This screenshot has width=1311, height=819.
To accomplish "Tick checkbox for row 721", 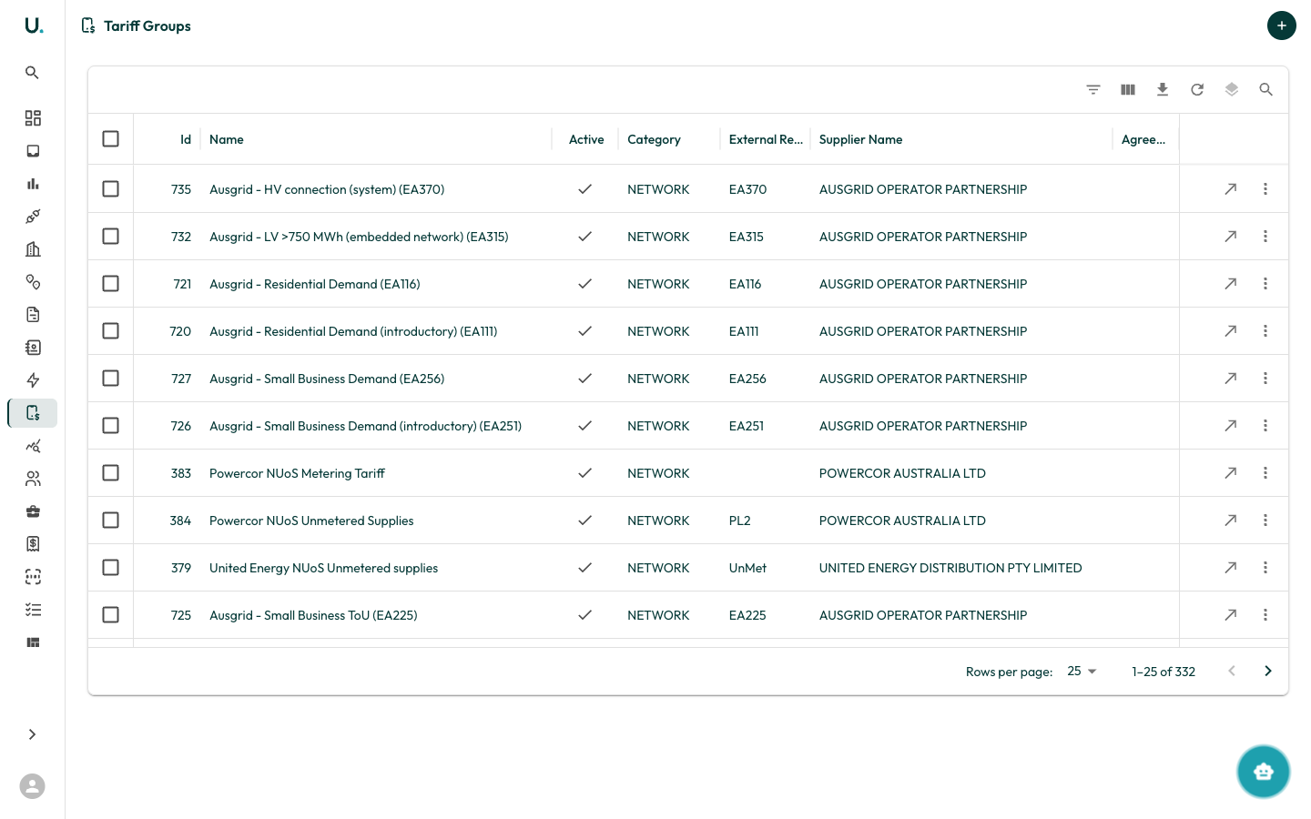I will click(111, 284).
